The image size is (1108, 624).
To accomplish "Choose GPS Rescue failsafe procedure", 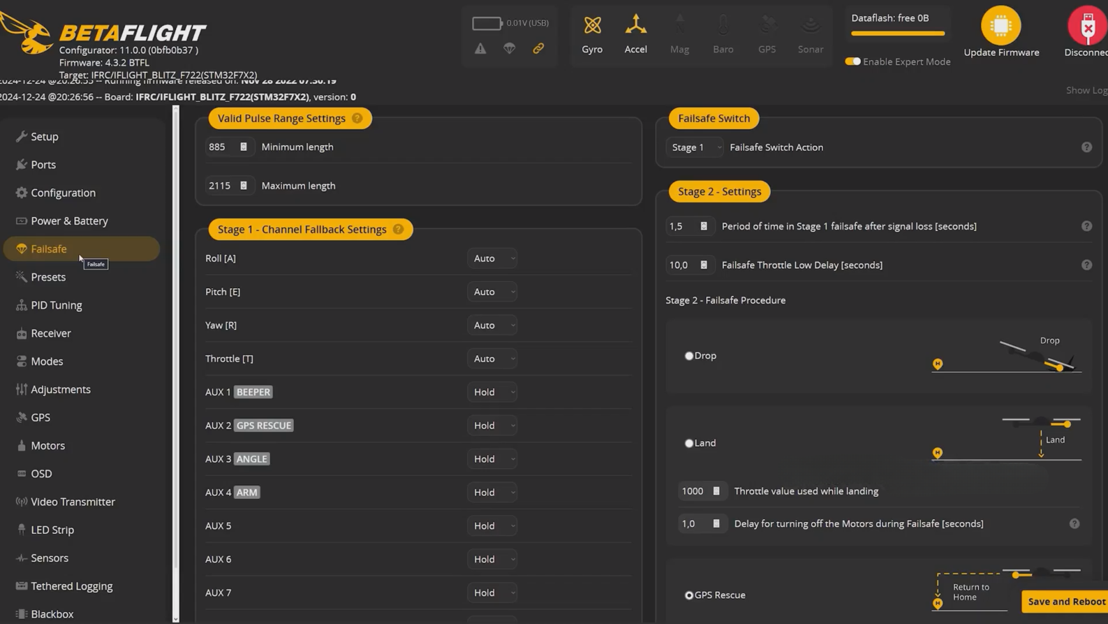I will (689, 595).
